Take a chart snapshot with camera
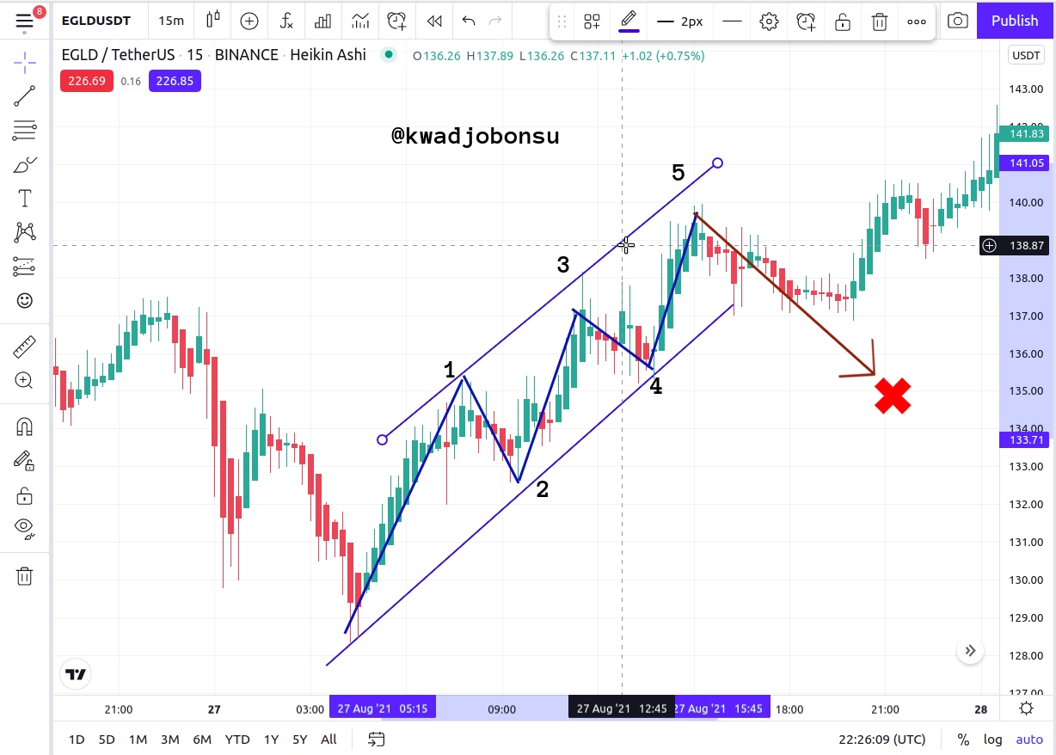The image size is (1056, 755). click(957, 21)
